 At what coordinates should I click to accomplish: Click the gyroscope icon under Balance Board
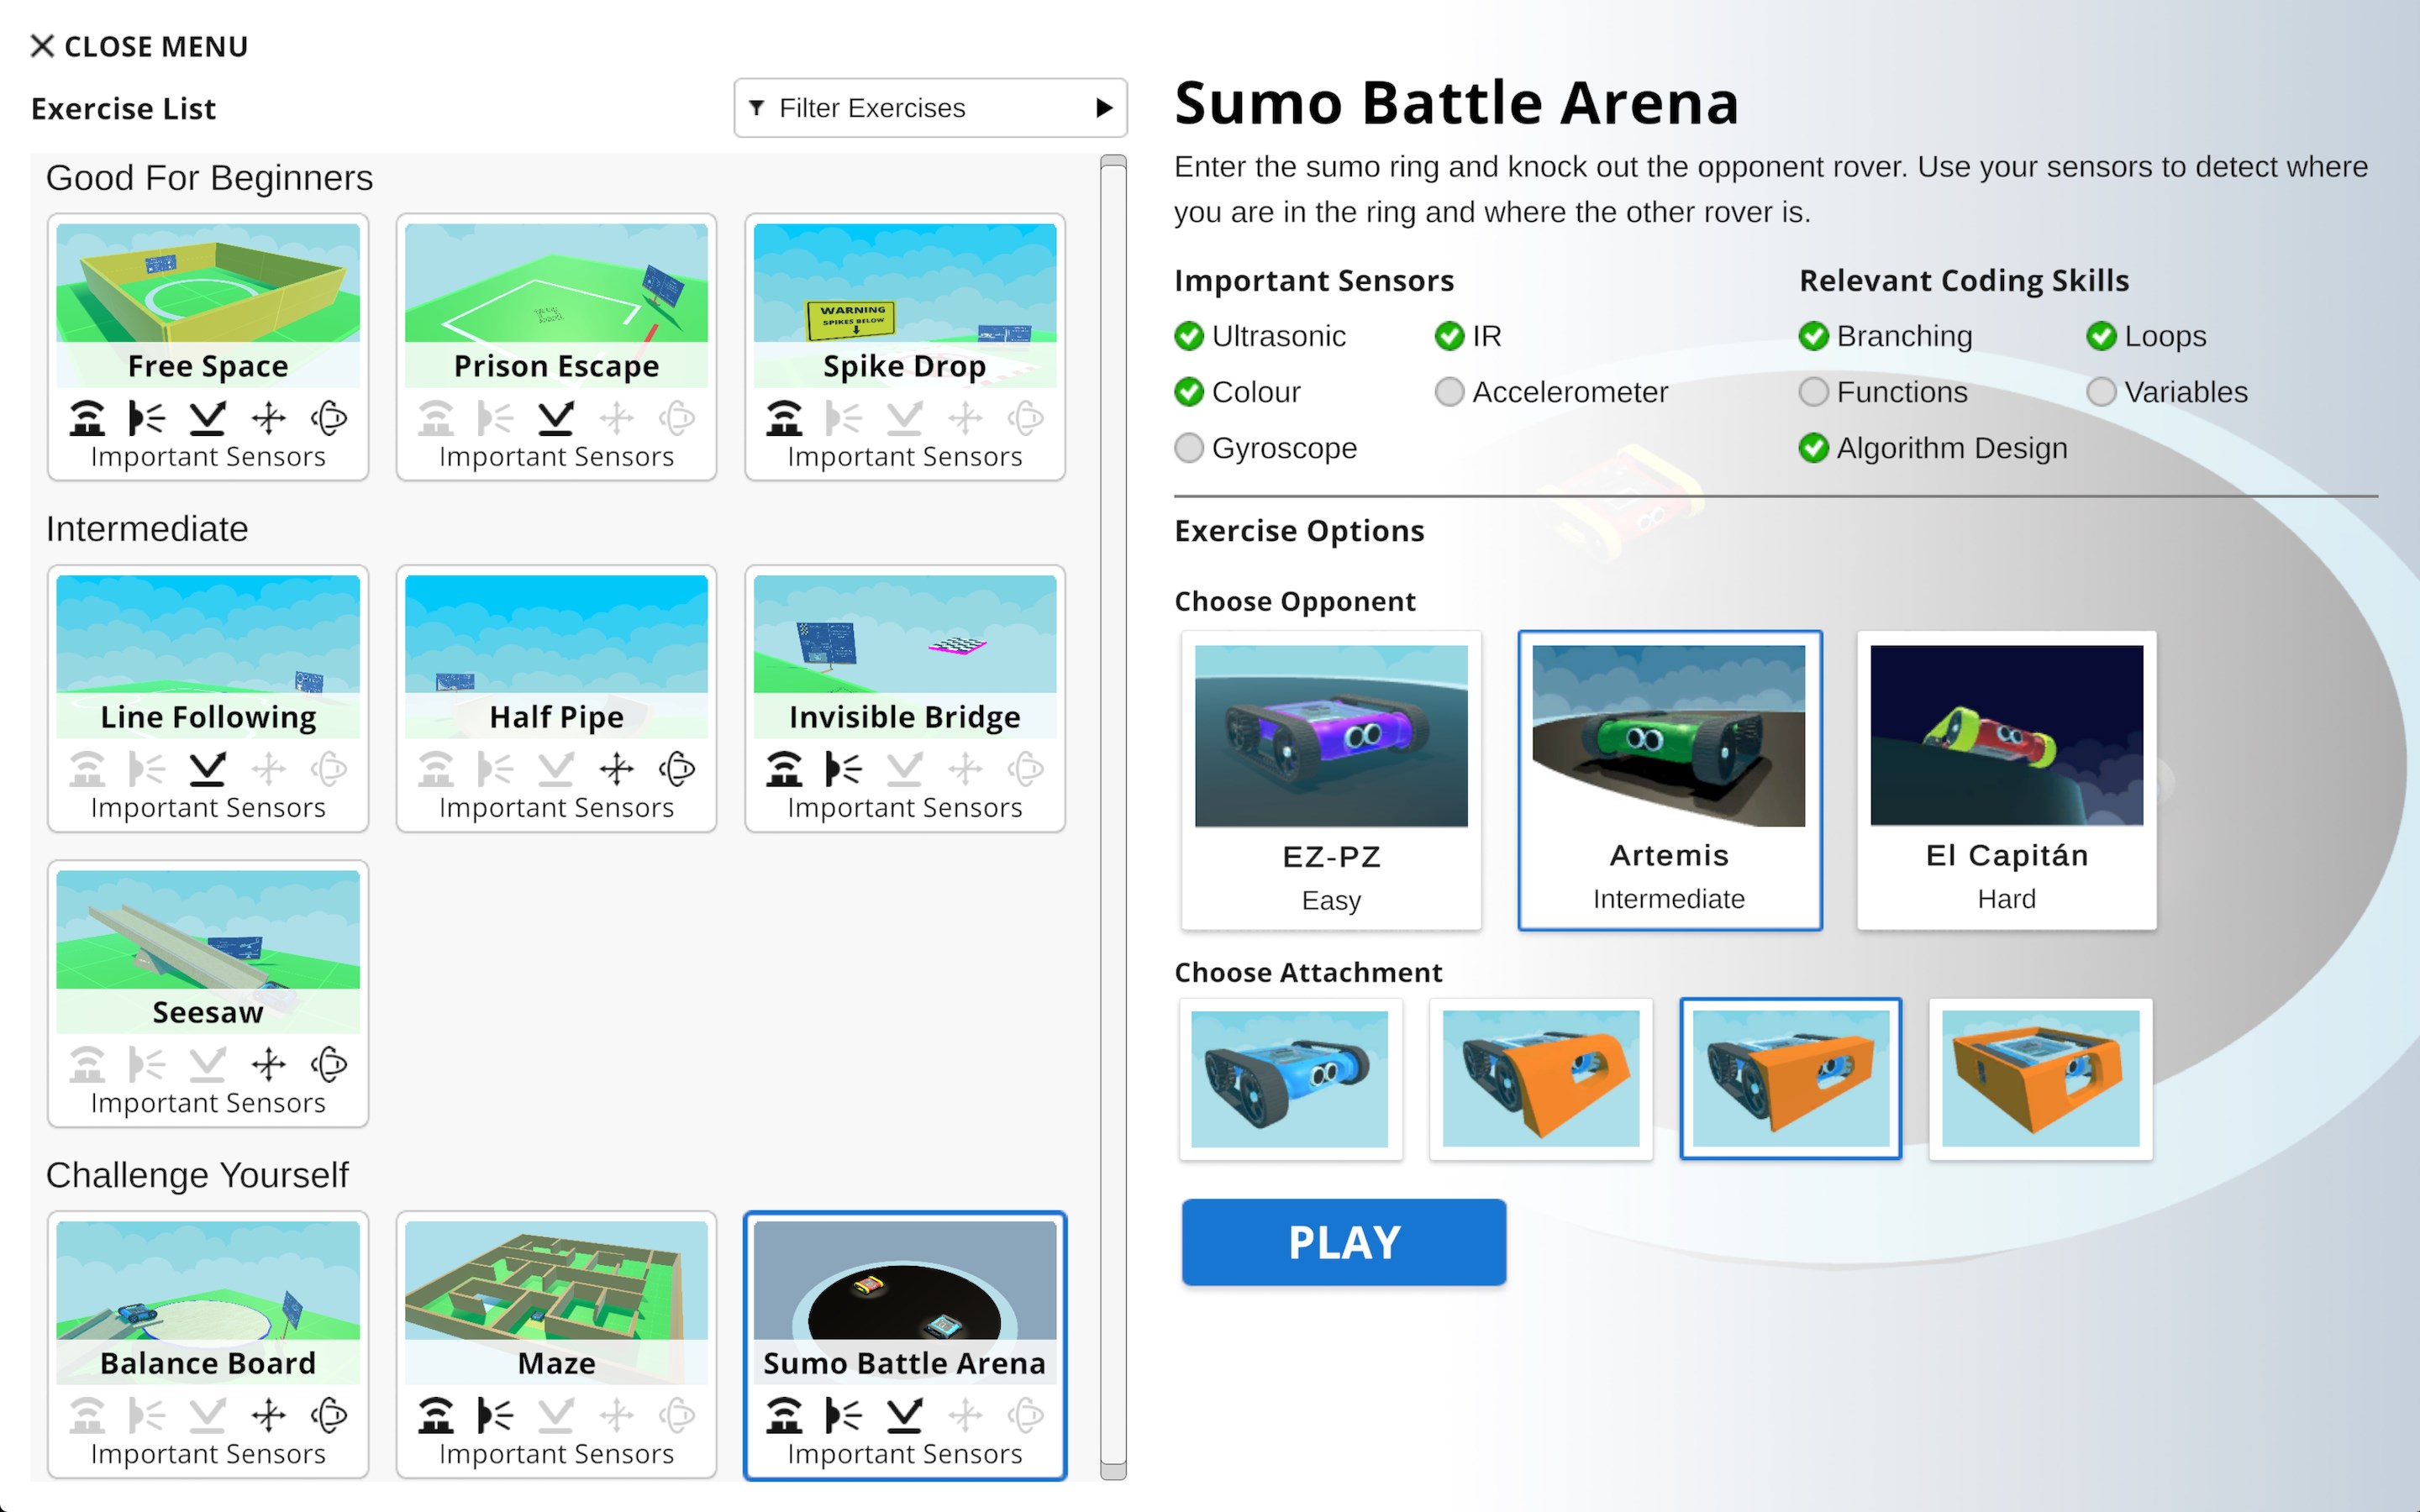[329, 1415]
